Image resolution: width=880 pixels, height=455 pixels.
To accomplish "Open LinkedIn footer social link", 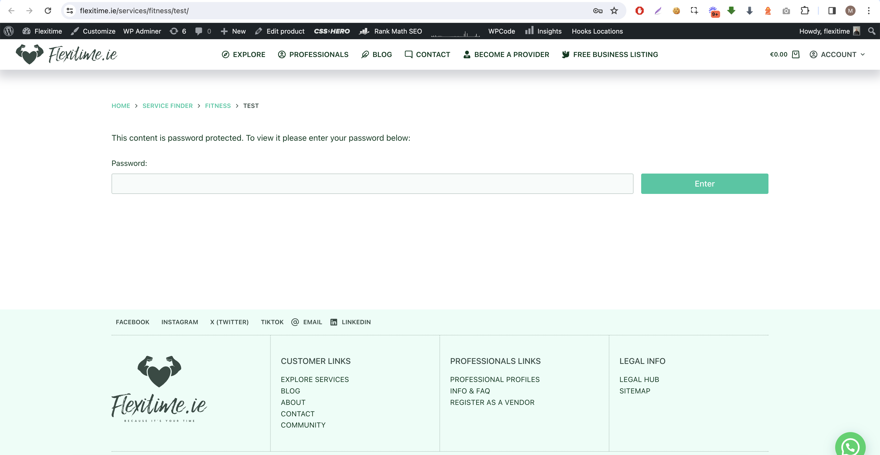I will (x=350, y=322).
